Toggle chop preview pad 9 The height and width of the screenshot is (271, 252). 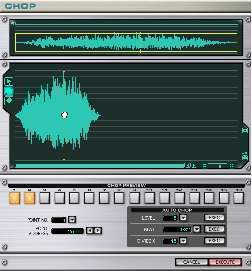click(x=134, y=198)
